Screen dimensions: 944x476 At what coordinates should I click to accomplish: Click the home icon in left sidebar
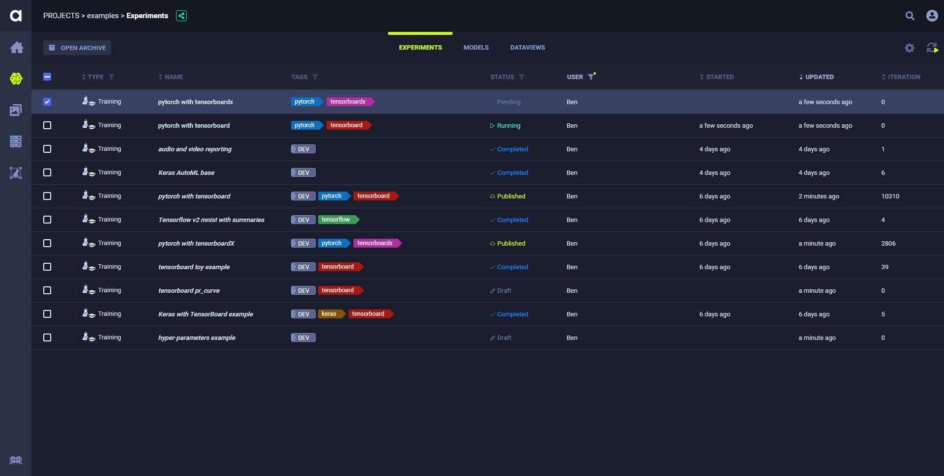tap(16, 48)
